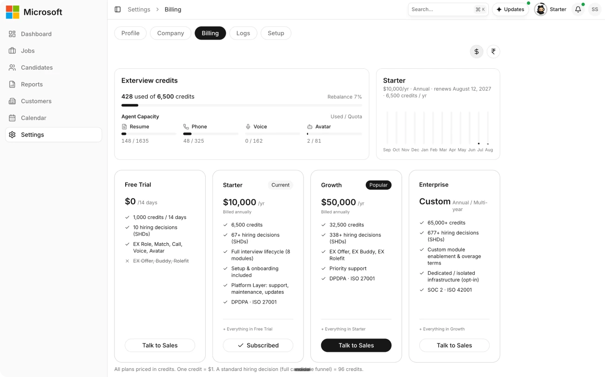The width and height of the screenshot is (605, 377).
Task: Click the $0 Free Trial price
Action: [130, 201]
